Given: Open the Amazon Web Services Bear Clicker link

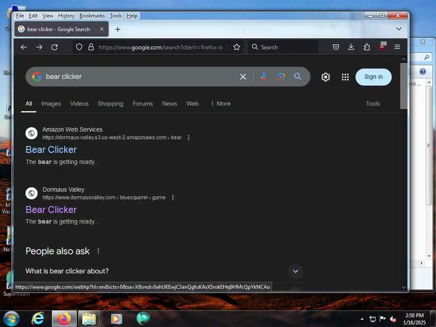Looking at the screenshot, I should click(51, 149).
